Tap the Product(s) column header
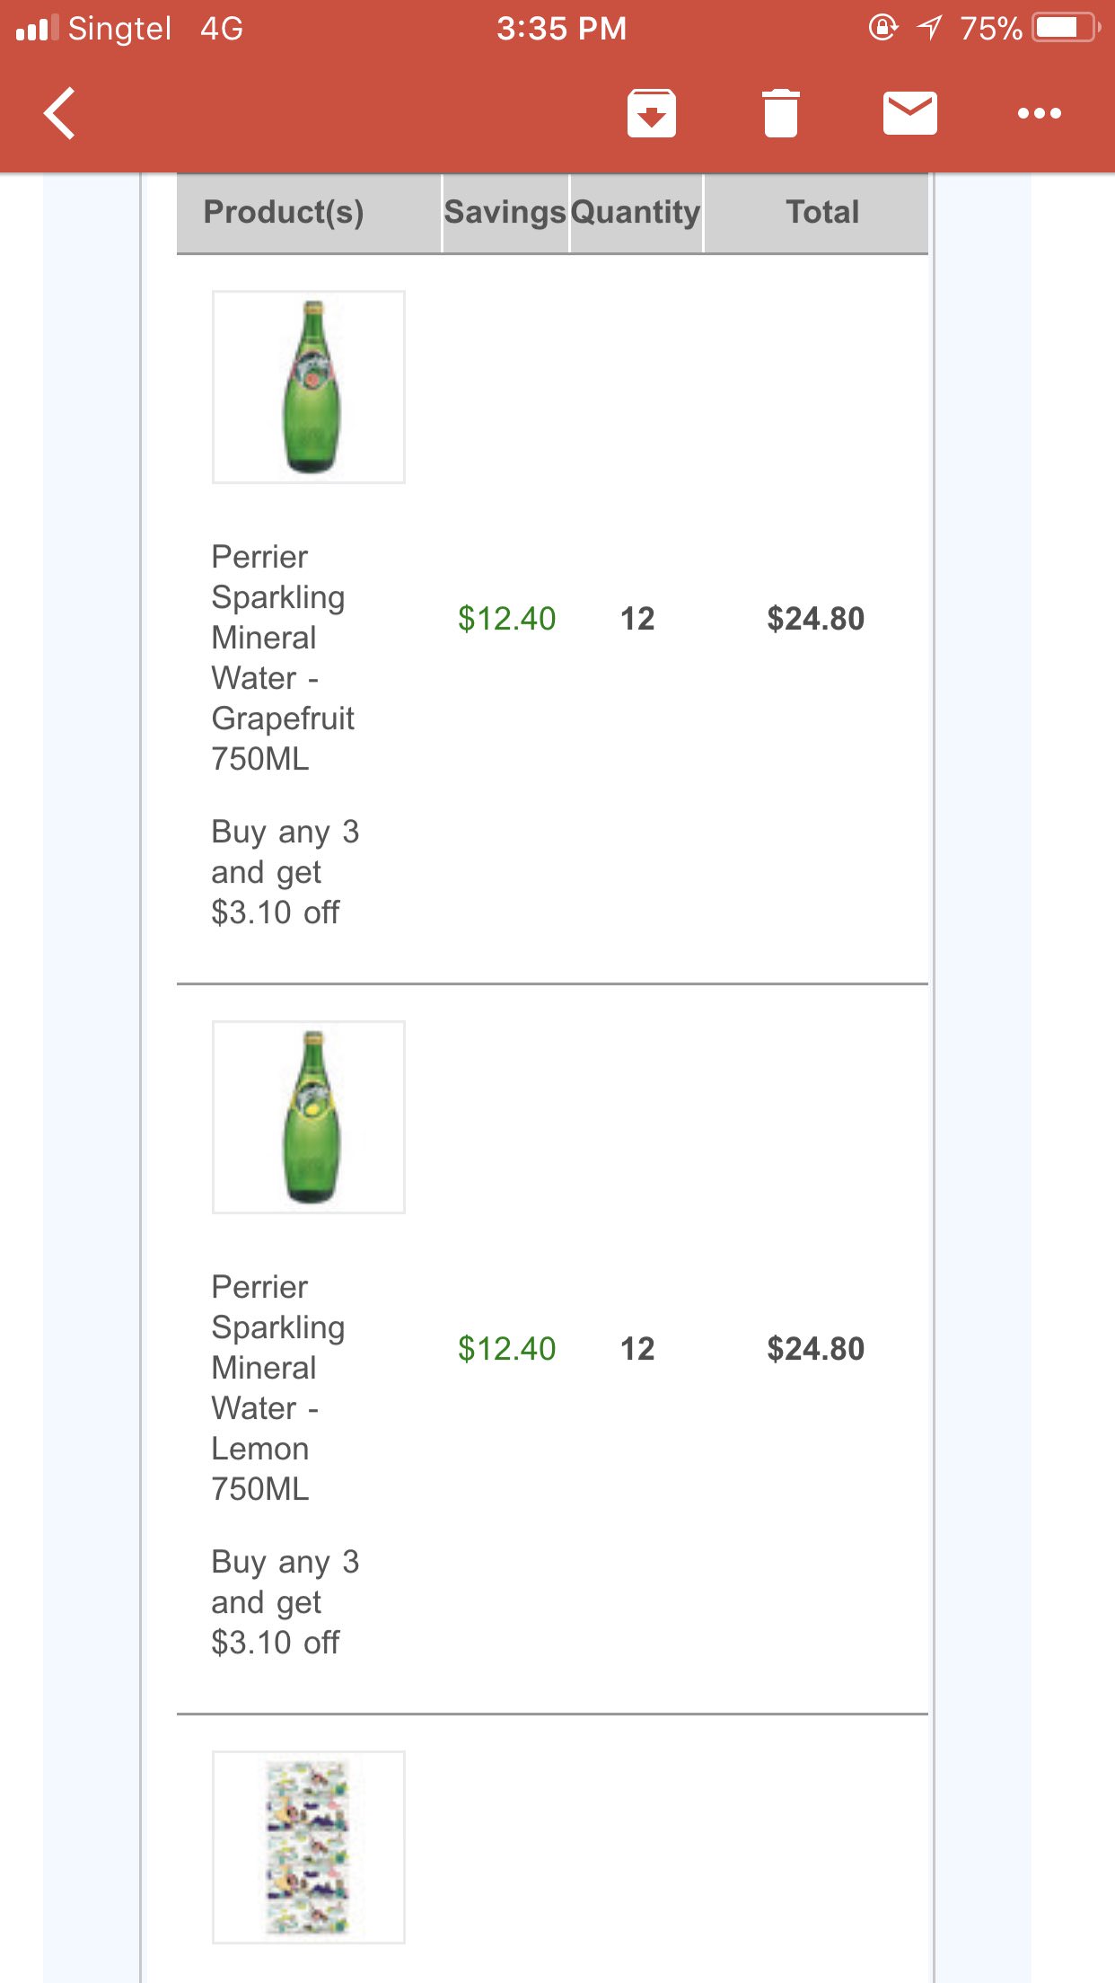This screenshot has width=1115, height=1983. coord(284,212)
